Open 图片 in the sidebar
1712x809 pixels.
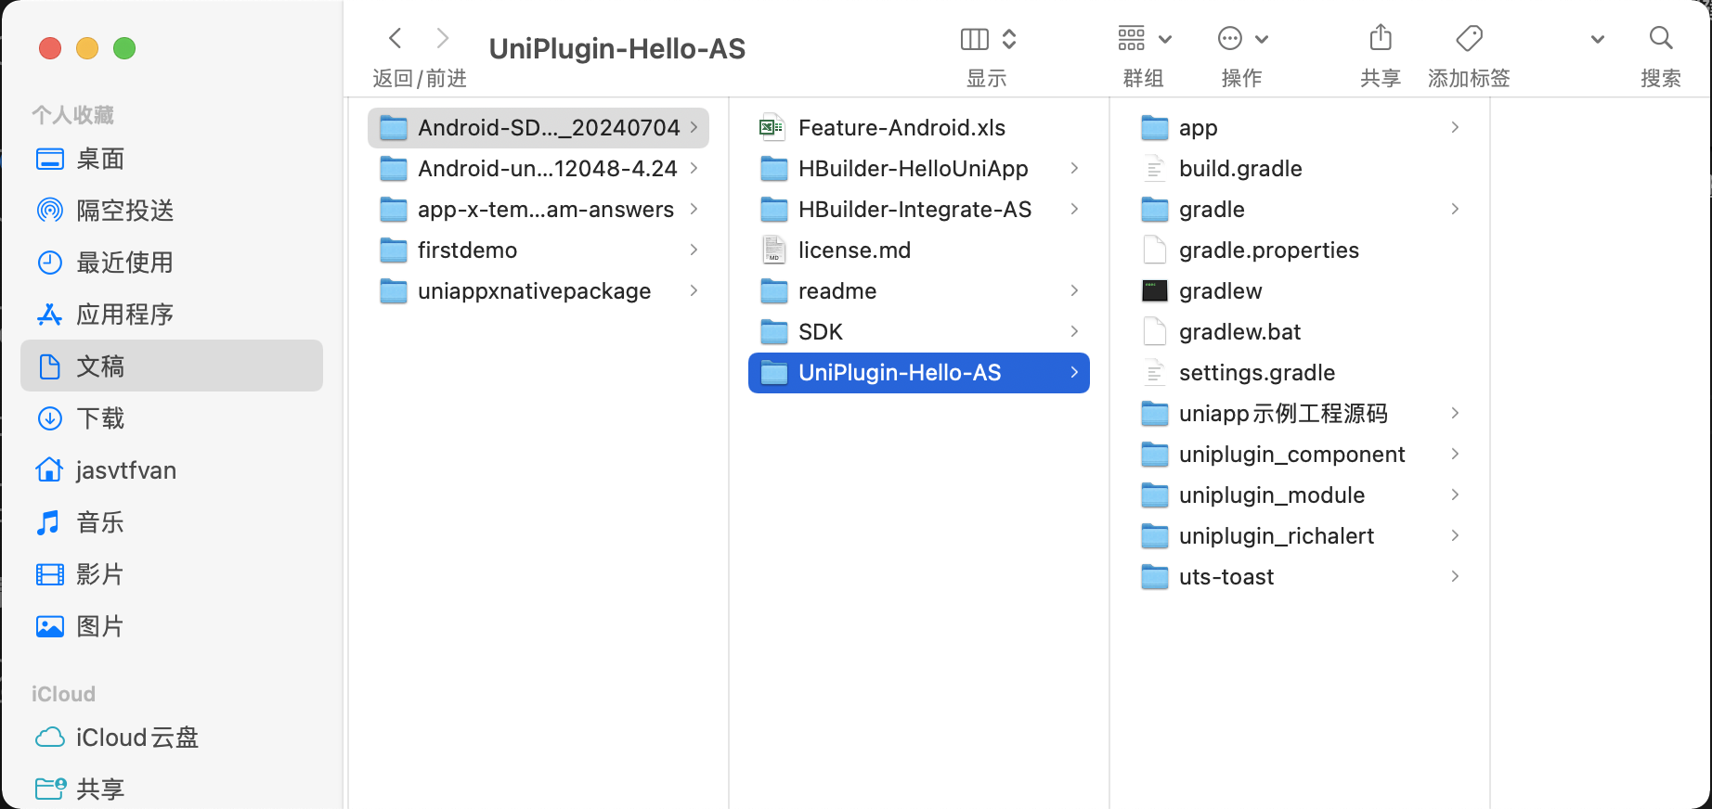[172, 626]
